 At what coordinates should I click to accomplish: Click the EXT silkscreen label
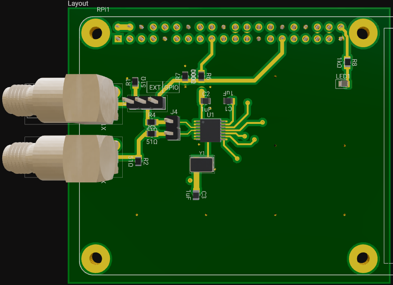pos(155,87)
